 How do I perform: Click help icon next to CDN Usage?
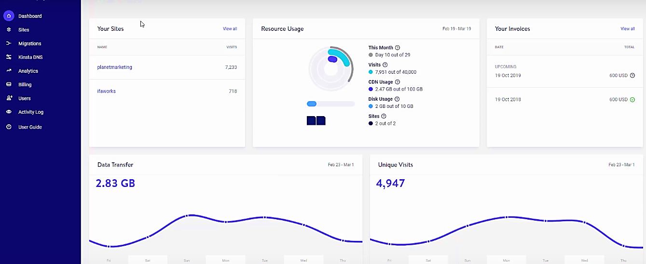tap(398, 82)
